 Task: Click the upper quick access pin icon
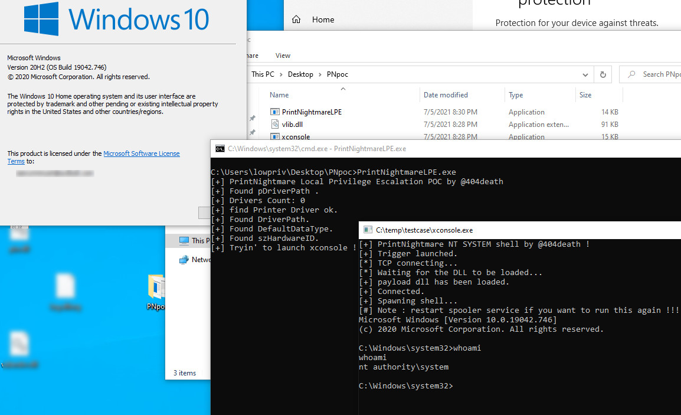(x=253, y=118)
